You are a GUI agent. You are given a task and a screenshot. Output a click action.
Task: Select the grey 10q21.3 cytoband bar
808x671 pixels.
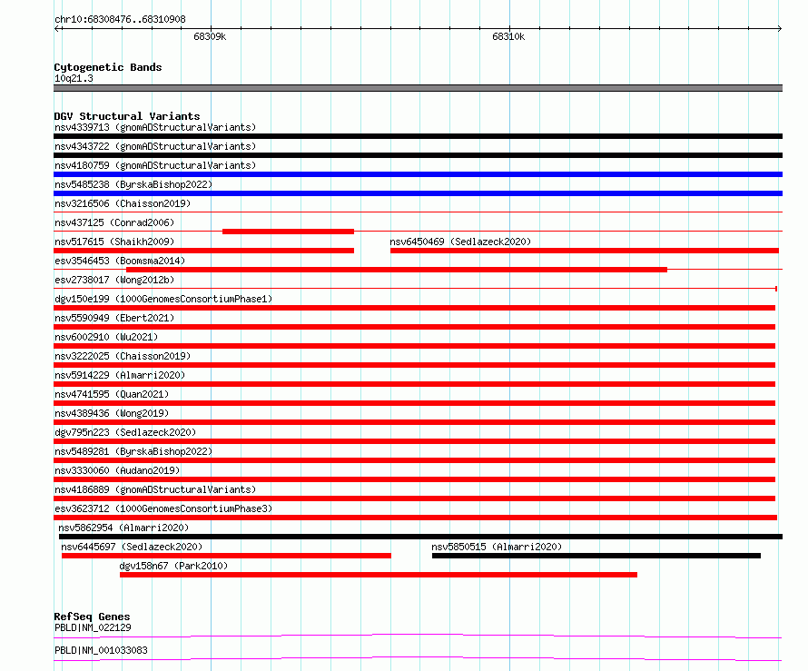coord(418,88)
